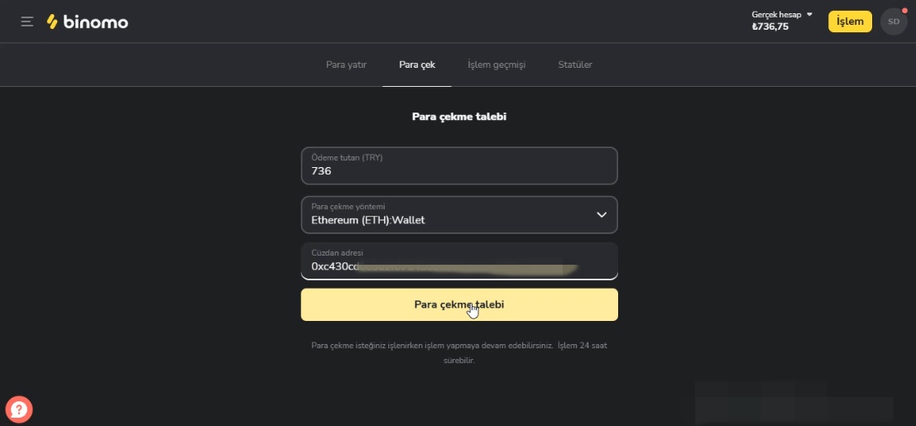Open the hamburger navigation menu
Image resolution: width=916 pixels, height=426 pixels.
point(27,22)
